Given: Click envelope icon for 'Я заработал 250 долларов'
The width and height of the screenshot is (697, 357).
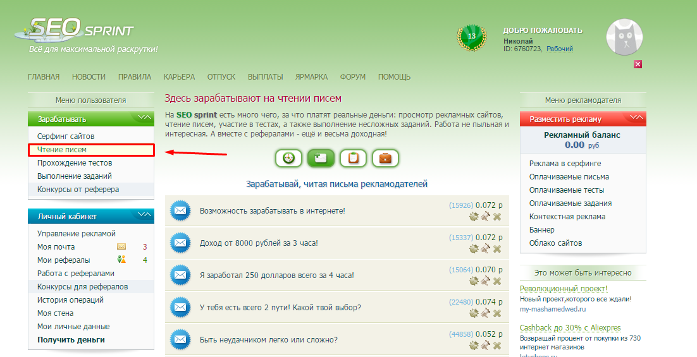Looking at the screenshot, I should (x=180, y=275).
